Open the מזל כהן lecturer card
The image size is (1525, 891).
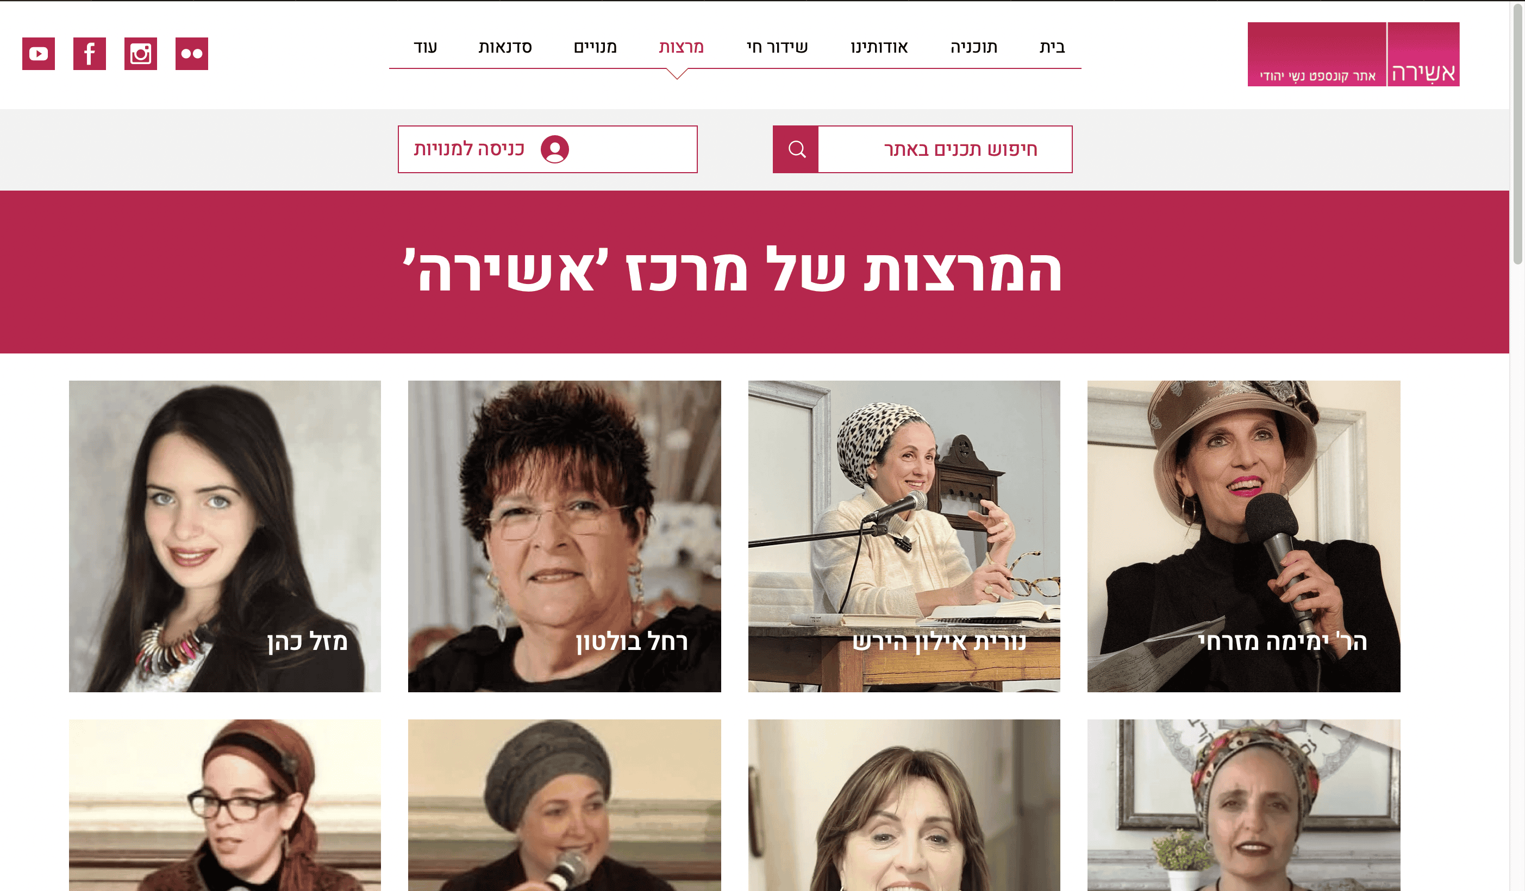(224, 536)
